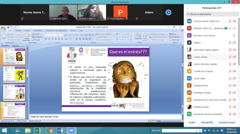Screen dimensions: 240x134
Task: Click the Word icon in the taskbar
Action: point(60,130)
